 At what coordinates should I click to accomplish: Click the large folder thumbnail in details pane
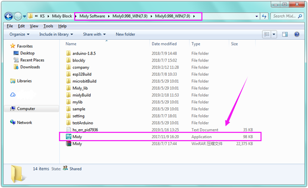pyautogui.click(x=18, y=174)
